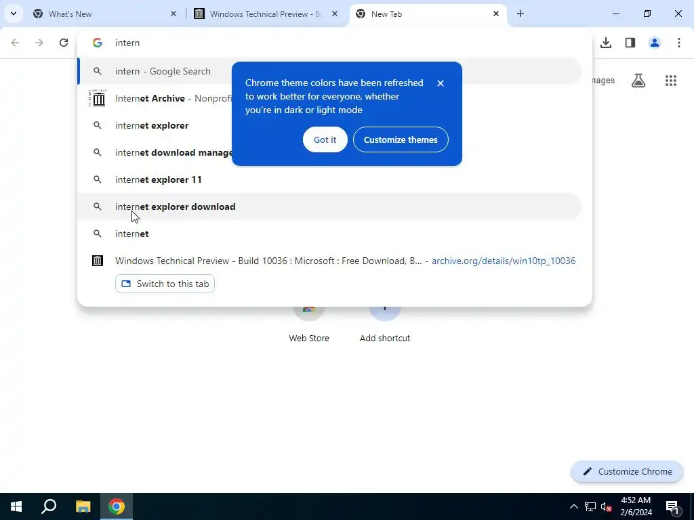Click 'Customize themes' button
The image size is (694, 520).
pos(401,139)
